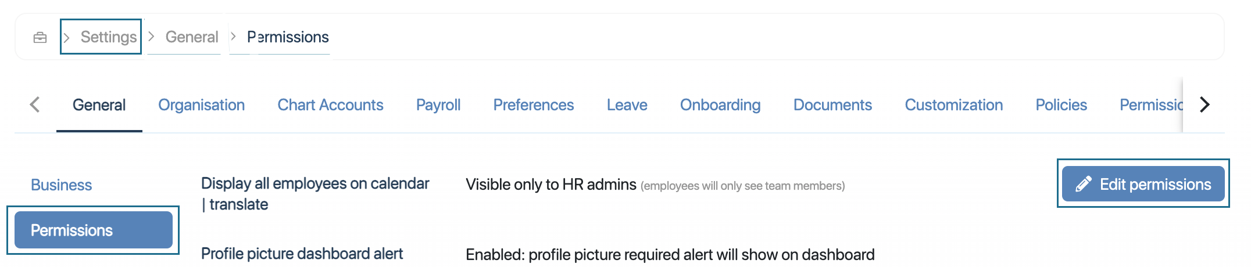Open Settings in the breadcrumb
1251x267 pixels.
[x=108, y=37]
